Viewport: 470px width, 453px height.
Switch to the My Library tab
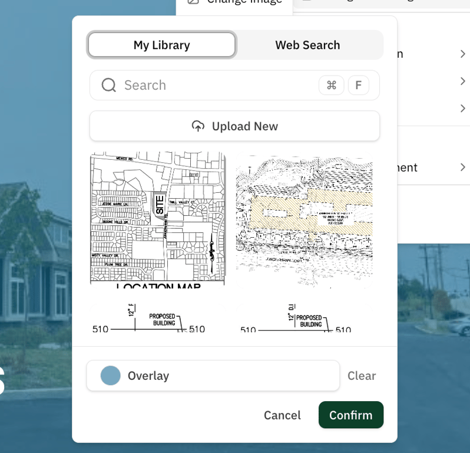162,45
